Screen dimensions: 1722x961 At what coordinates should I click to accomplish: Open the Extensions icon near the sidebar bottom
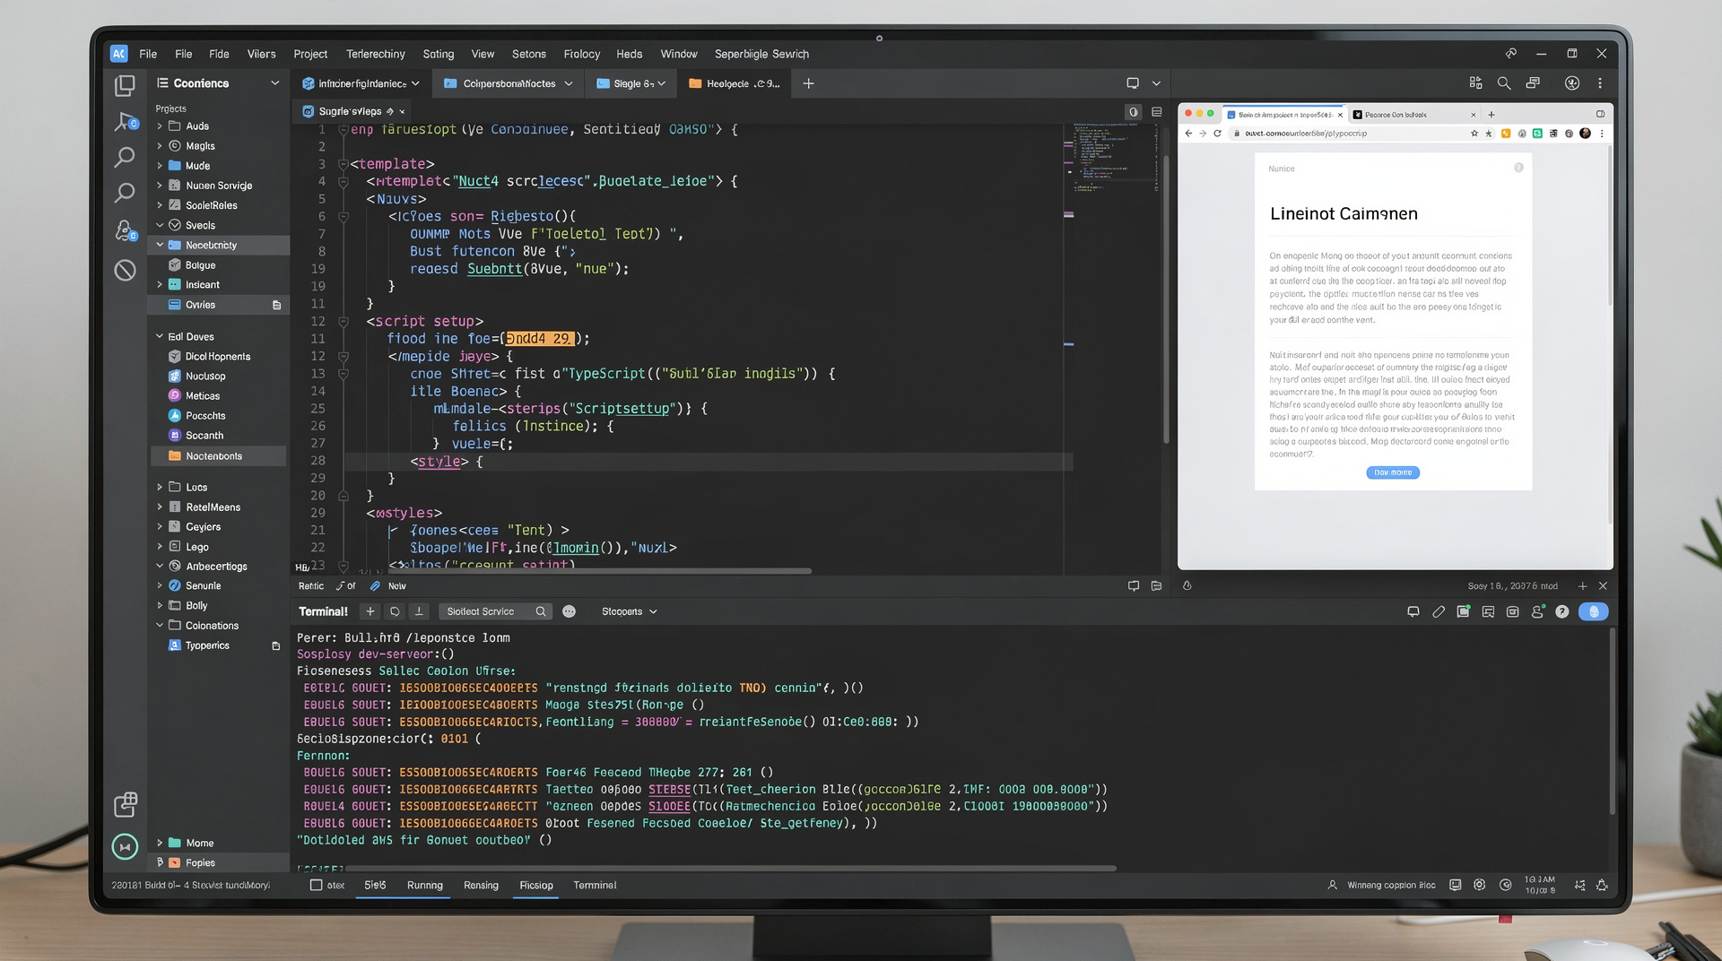pos(126,804)
